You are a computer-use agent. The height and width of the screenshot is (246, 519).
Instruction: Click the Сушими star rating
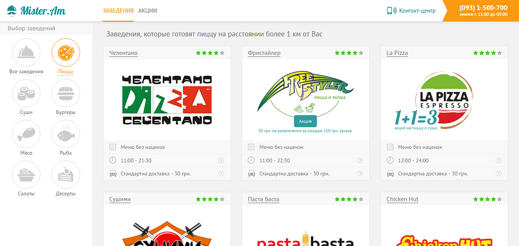[210, 199]
